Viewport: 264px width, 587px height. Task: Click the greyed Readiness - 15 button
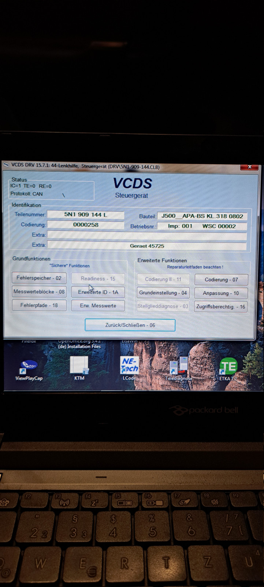[98, 279]
